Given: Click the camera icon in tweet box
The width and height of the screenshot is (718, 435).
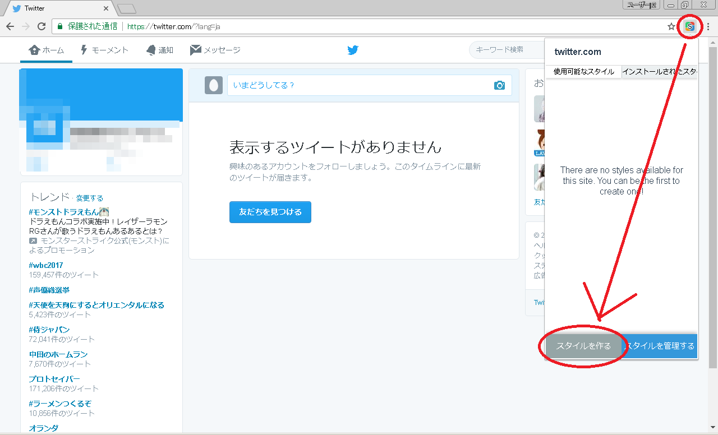Looking at the screenshot, I should [x=499, y=85].
